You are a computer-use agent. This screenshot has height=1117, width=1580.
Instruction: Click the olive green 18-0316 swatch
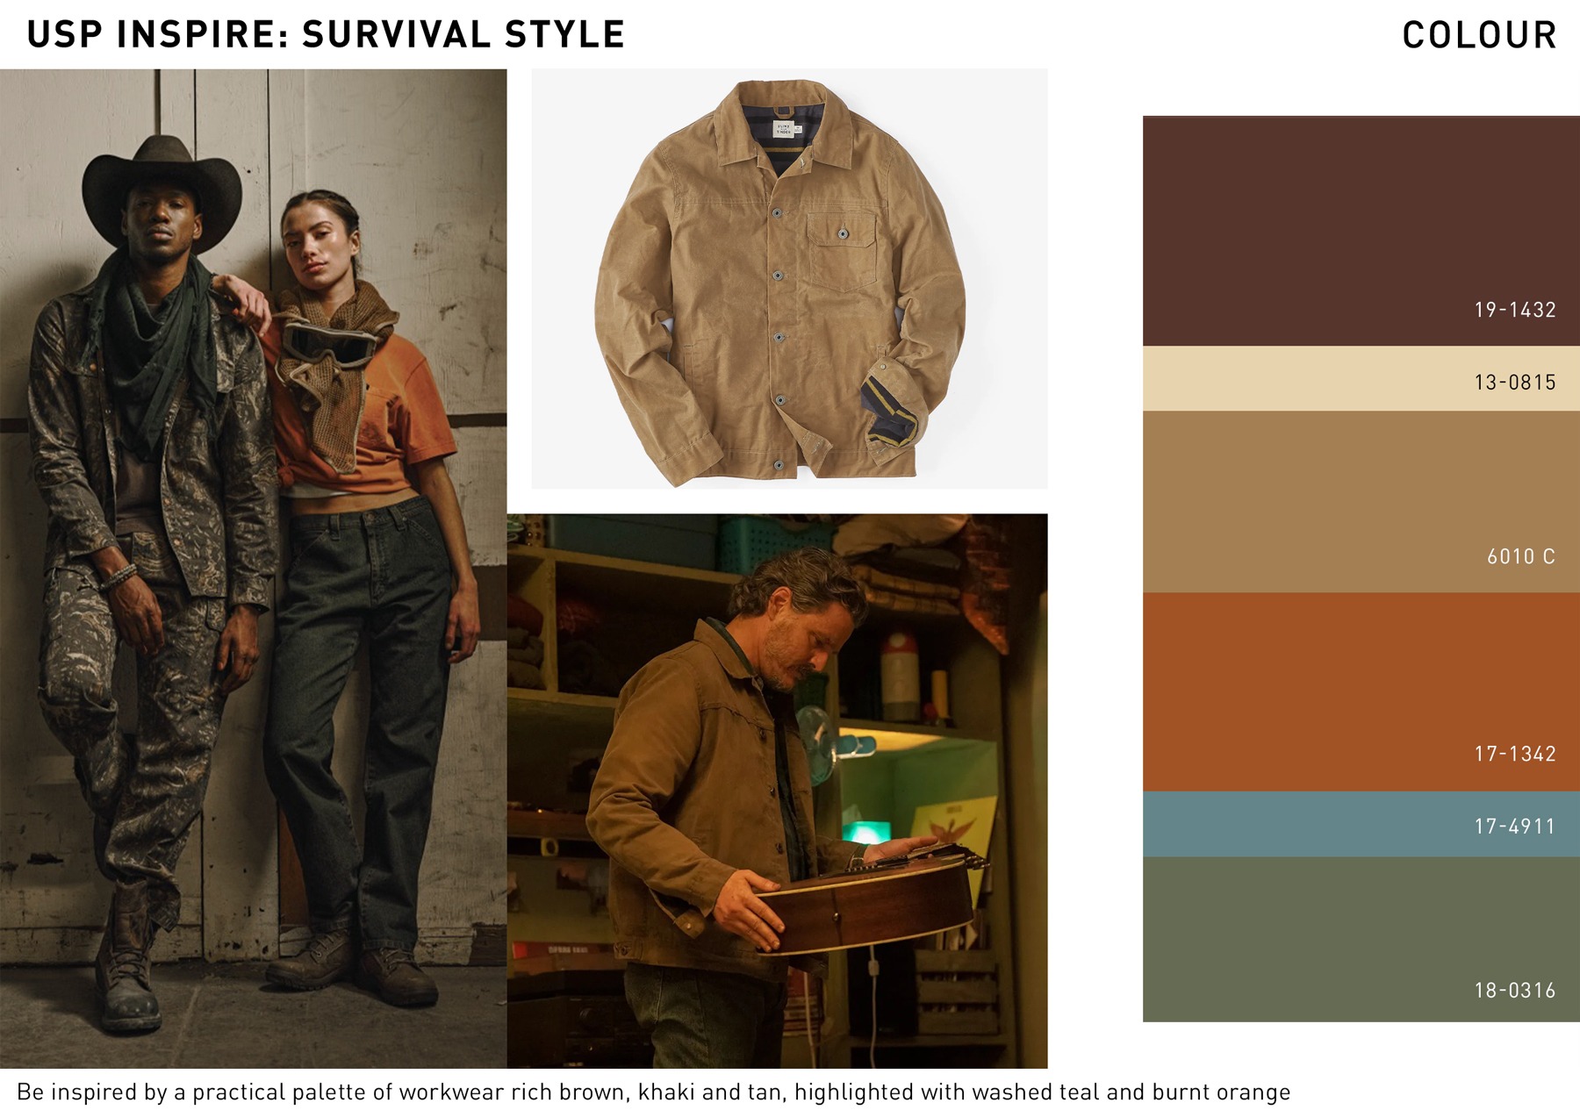coord(1361,939)
